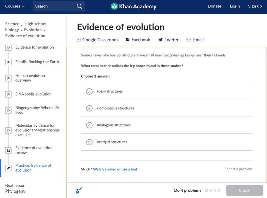Select answer B, Homologous structures
This screenshot has height=198, width=267.
pos(89,108)
